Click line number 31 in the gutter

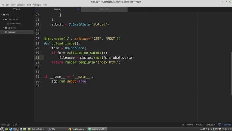click(37, 57)
